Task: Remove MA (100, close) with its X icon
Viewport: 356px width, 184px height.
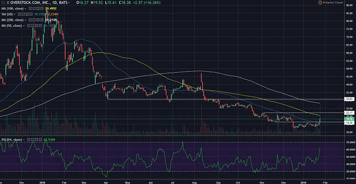Action: pos(42,8)
